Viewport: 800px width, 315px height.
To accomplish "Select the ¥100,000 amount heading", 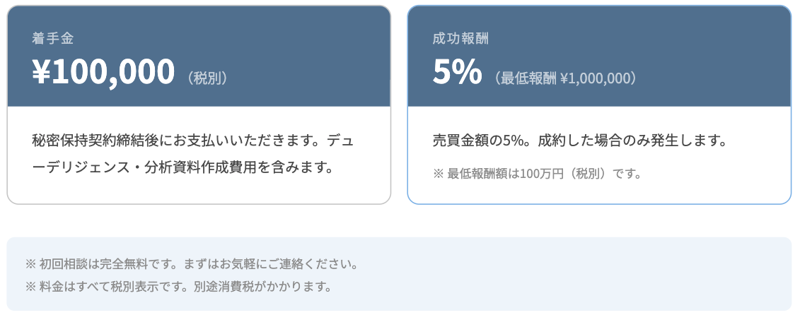I will click(x=103, y=72).
